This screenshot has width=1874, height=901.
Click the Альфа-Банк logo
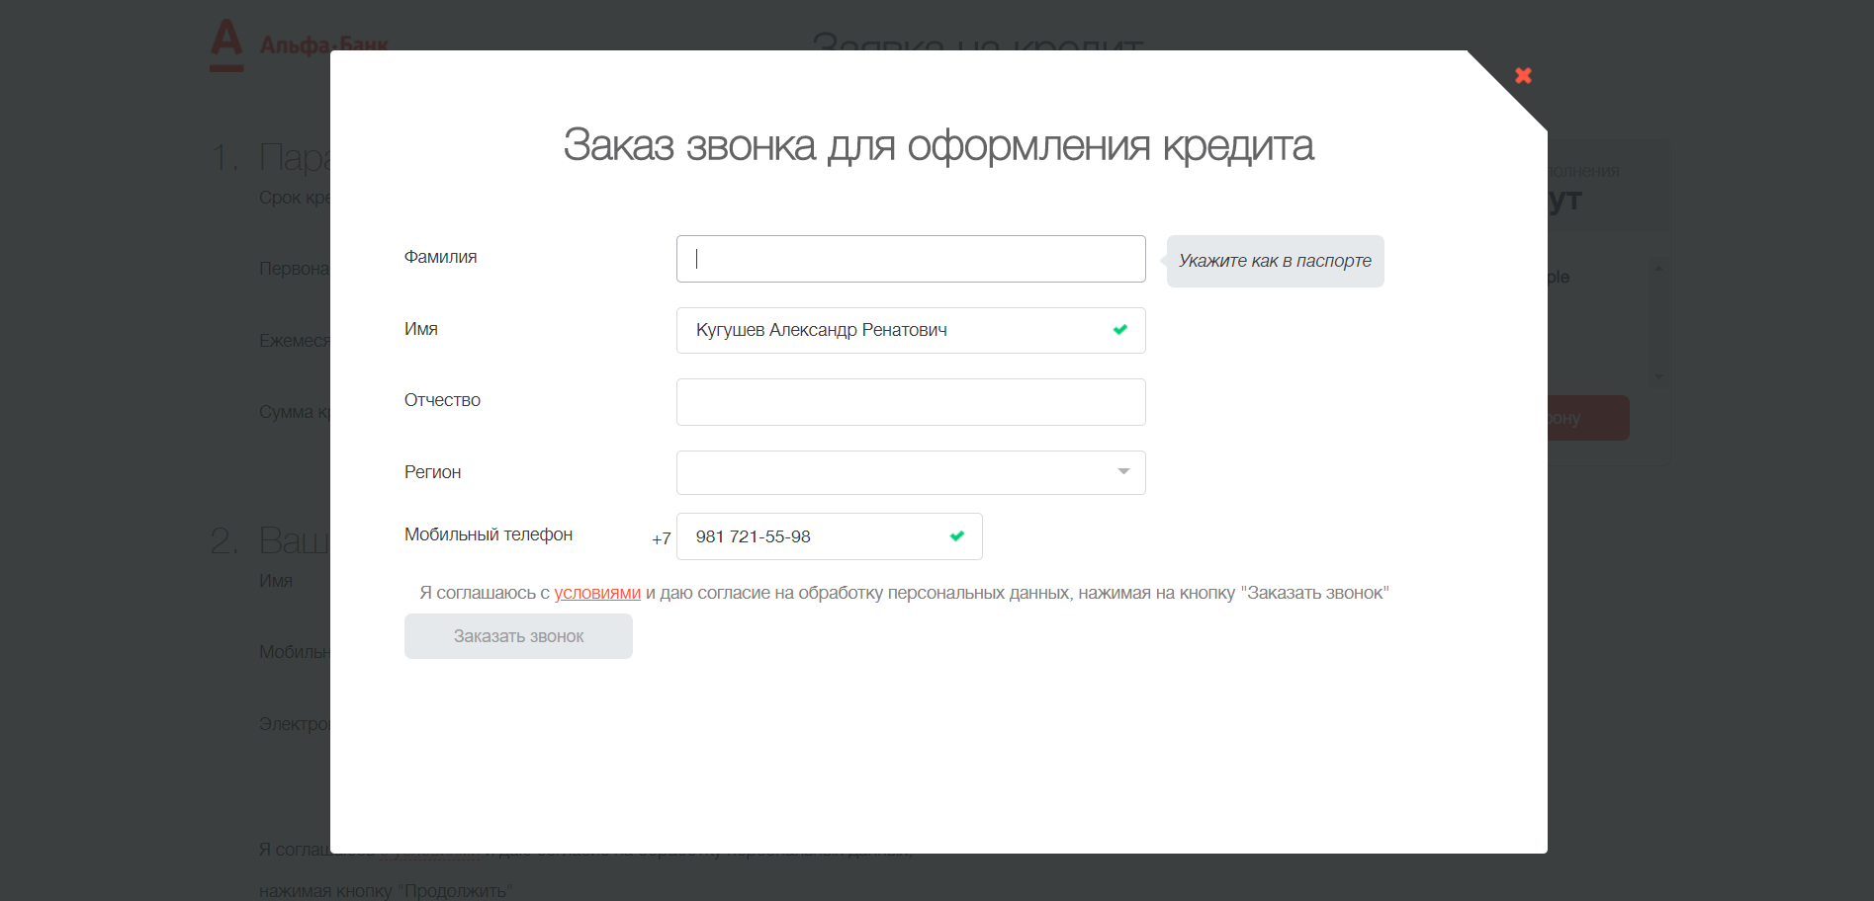[x=299, y=45]
